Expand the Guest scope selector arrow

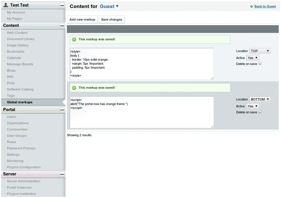[117, 6]
